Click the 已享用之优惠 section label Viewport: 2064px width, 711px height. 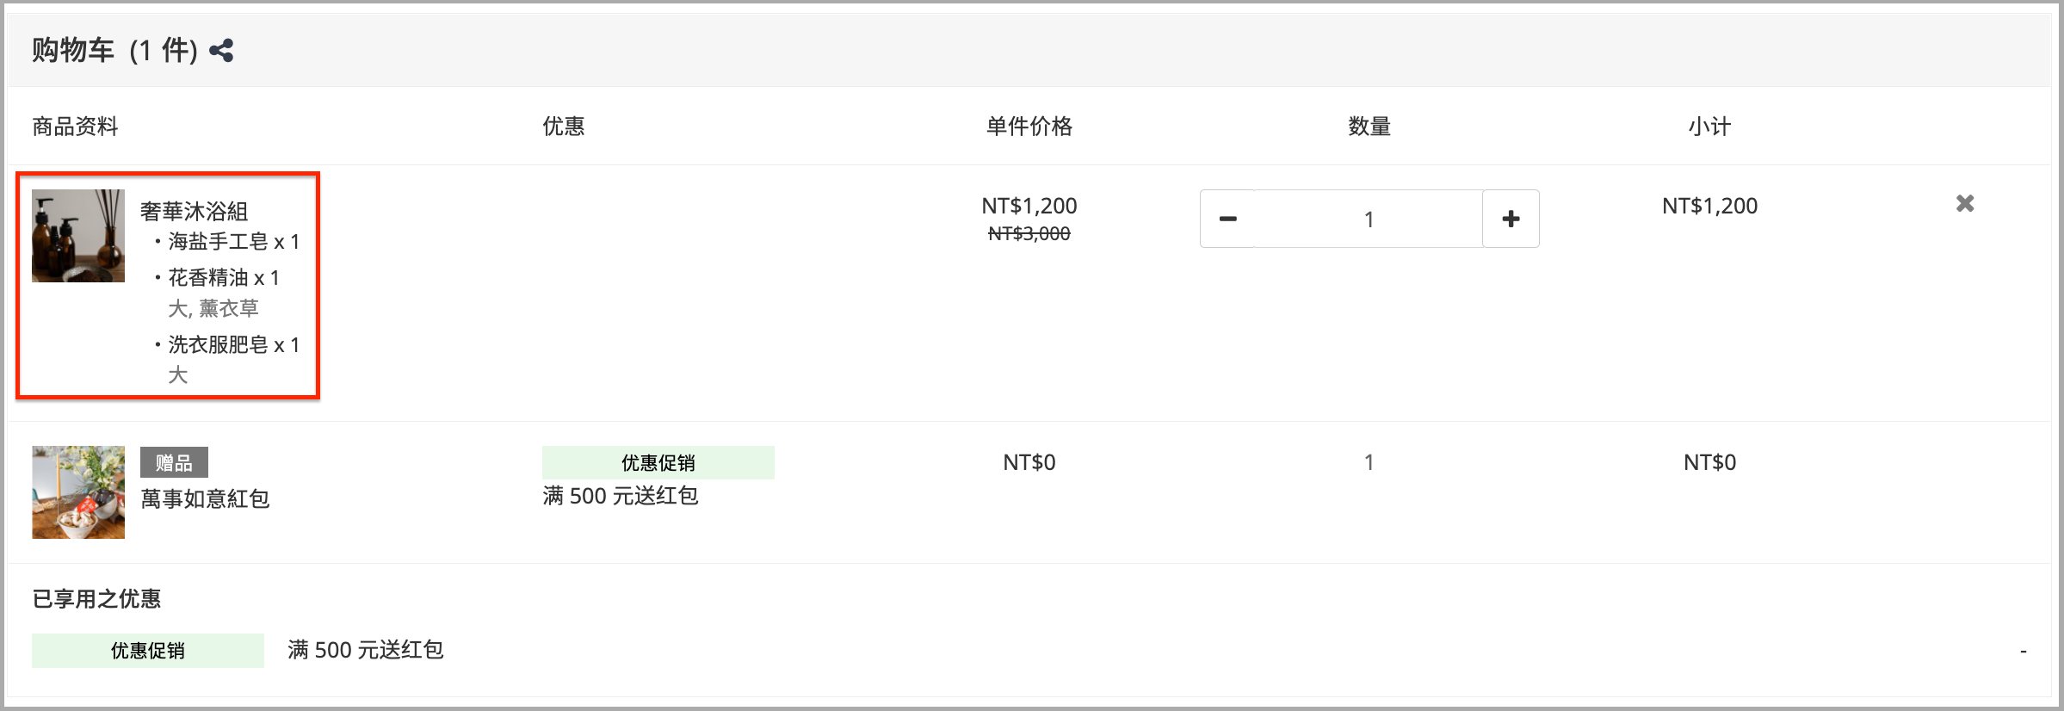pyautogui.click(x=96, y=599)
